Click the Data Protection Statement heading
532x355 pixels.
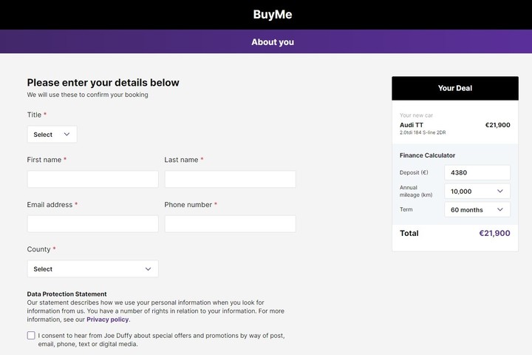[66, 294]
